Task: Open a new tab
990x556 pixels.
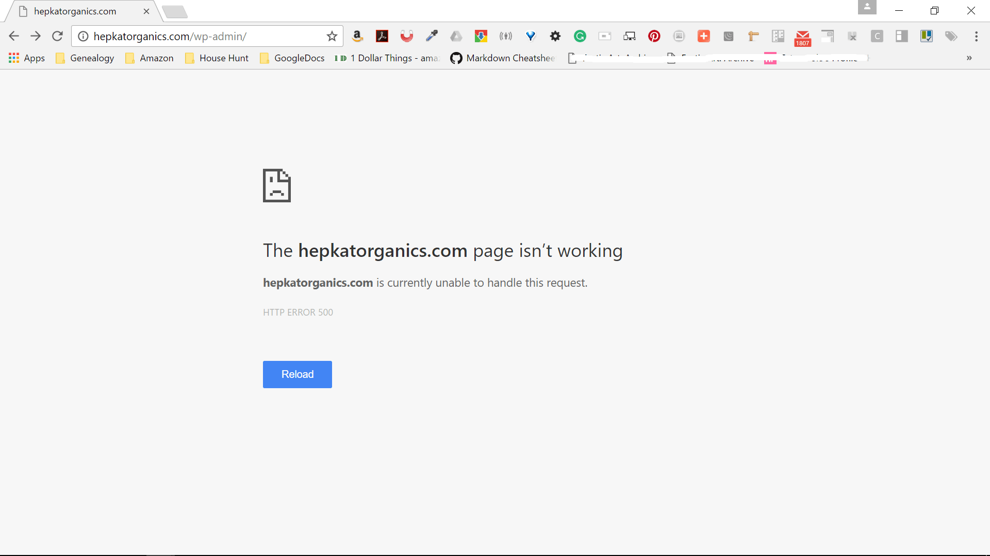Action: (174, 11)
